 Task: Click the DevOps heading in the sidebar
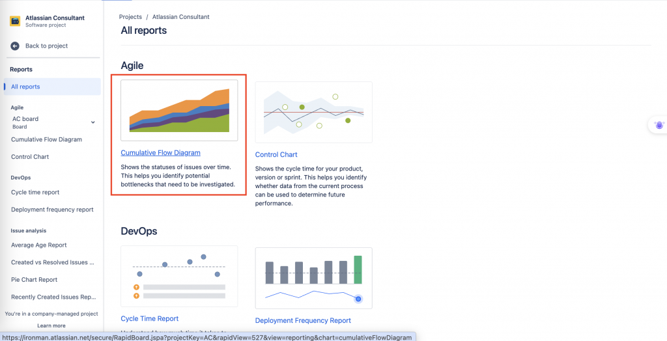click(x=21, y=177)
